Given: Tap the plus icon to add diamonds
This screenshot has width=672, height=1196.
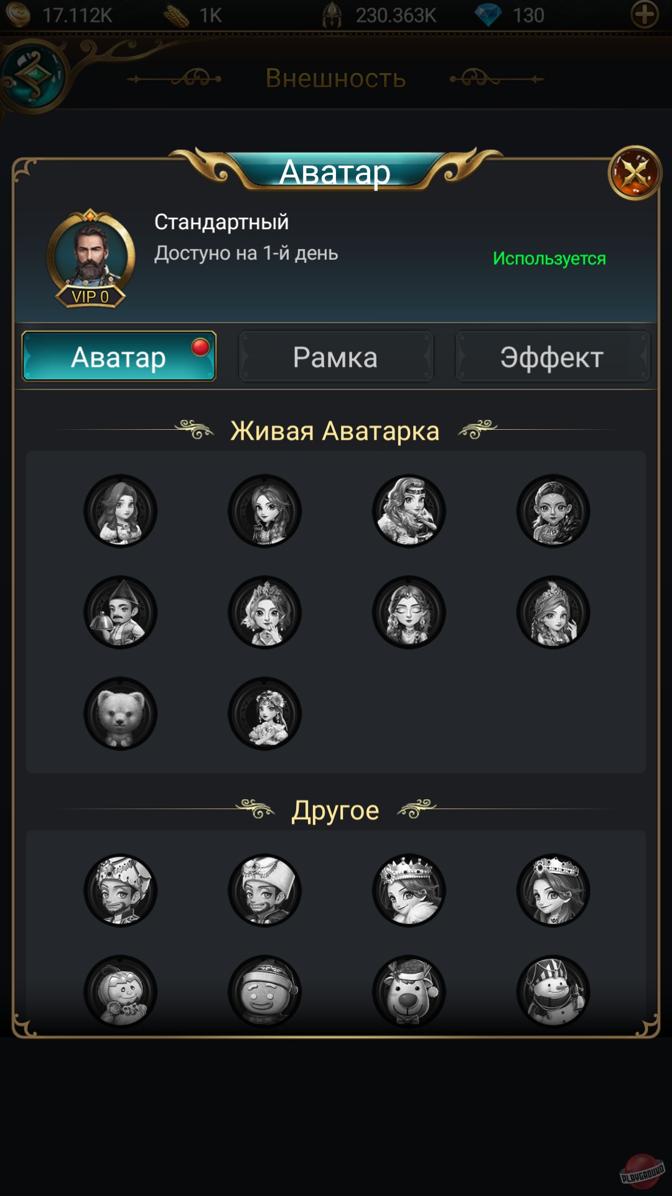Looking at the screenshot, I should click(645, 14).
